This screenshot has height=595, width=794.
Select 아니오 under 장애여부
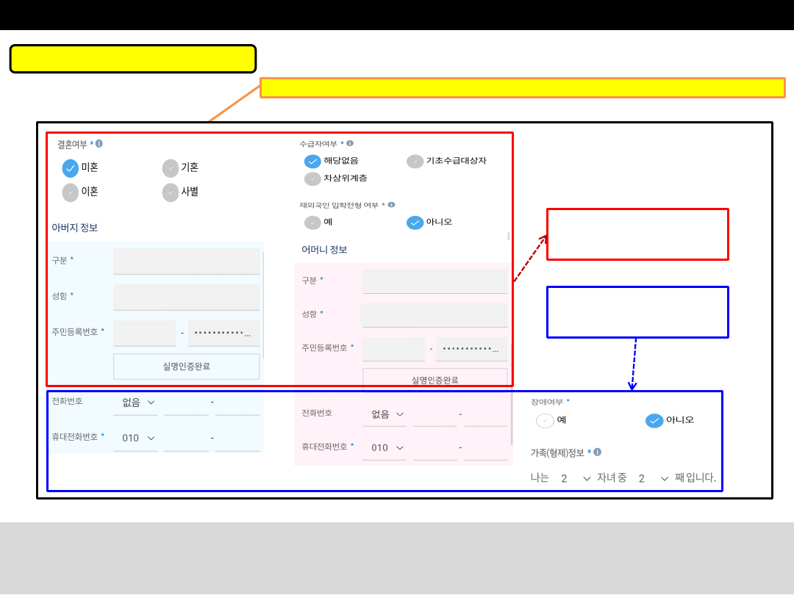point(654,421)
